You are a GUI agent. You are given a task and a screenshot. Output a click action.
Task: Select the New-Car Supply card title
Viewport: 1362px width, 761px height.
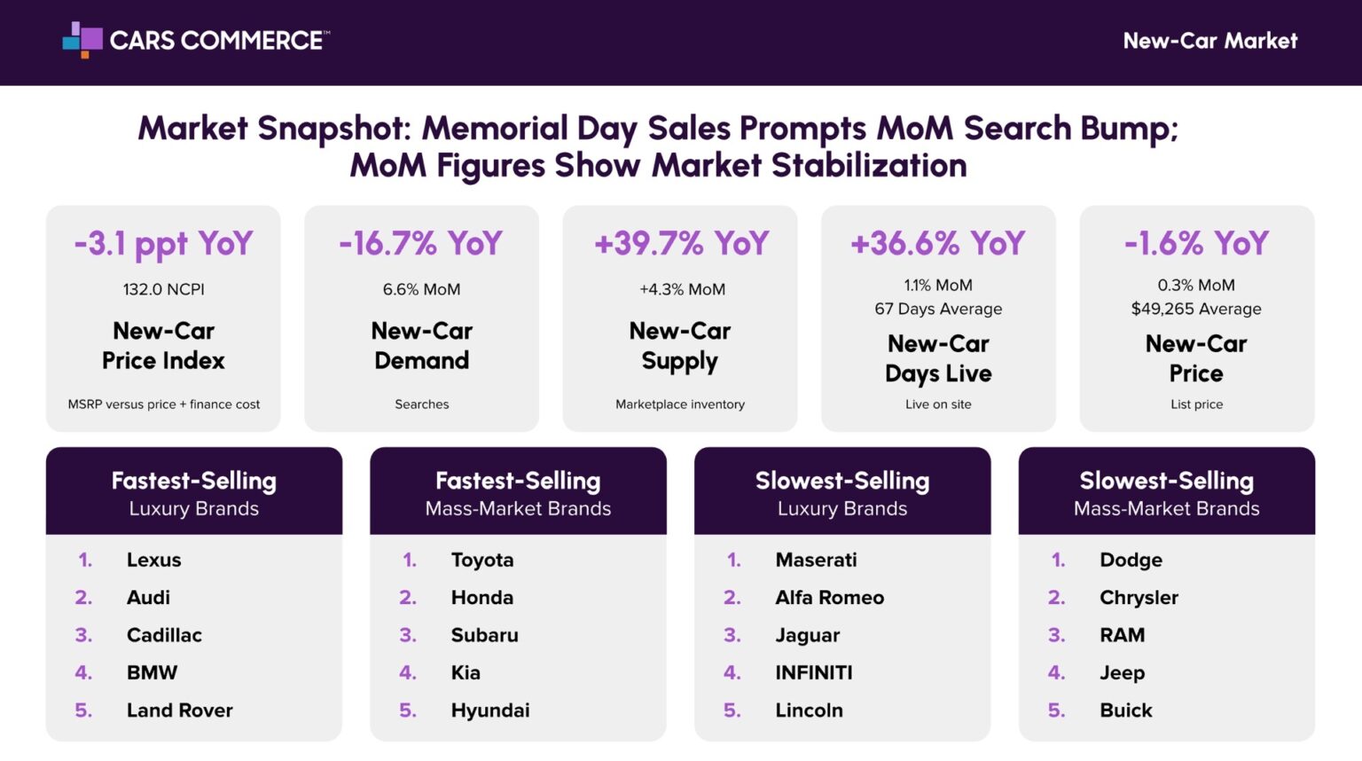tap(680, 346)
